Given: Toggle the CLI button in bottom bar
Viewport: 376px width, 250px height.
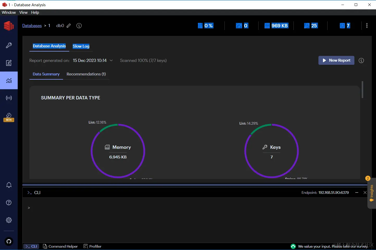Looking at the screenshot, I should tap(31, 246).
